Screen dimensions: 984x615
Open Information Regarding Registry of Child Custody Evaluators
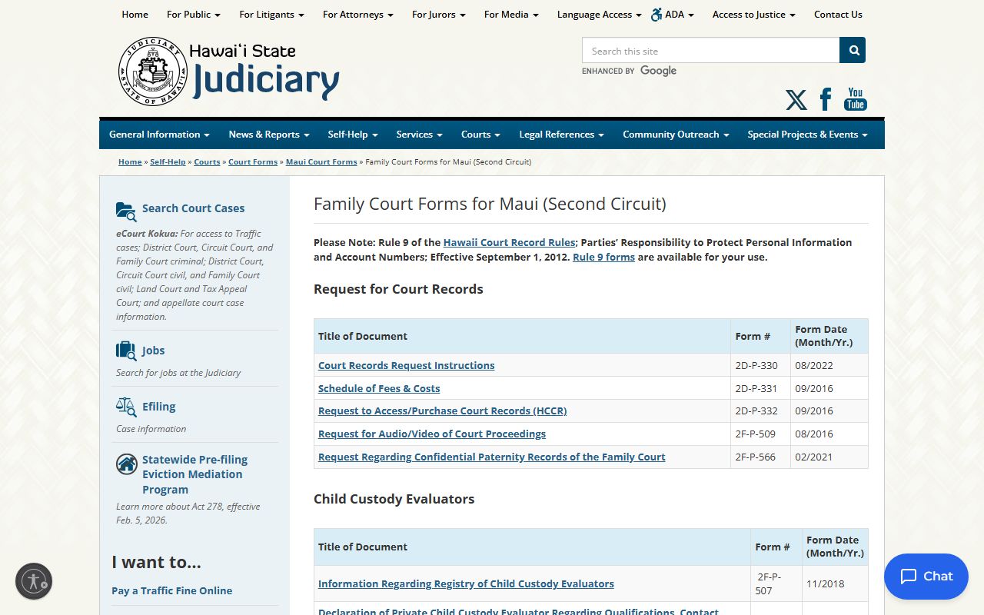tap(466, 583)
